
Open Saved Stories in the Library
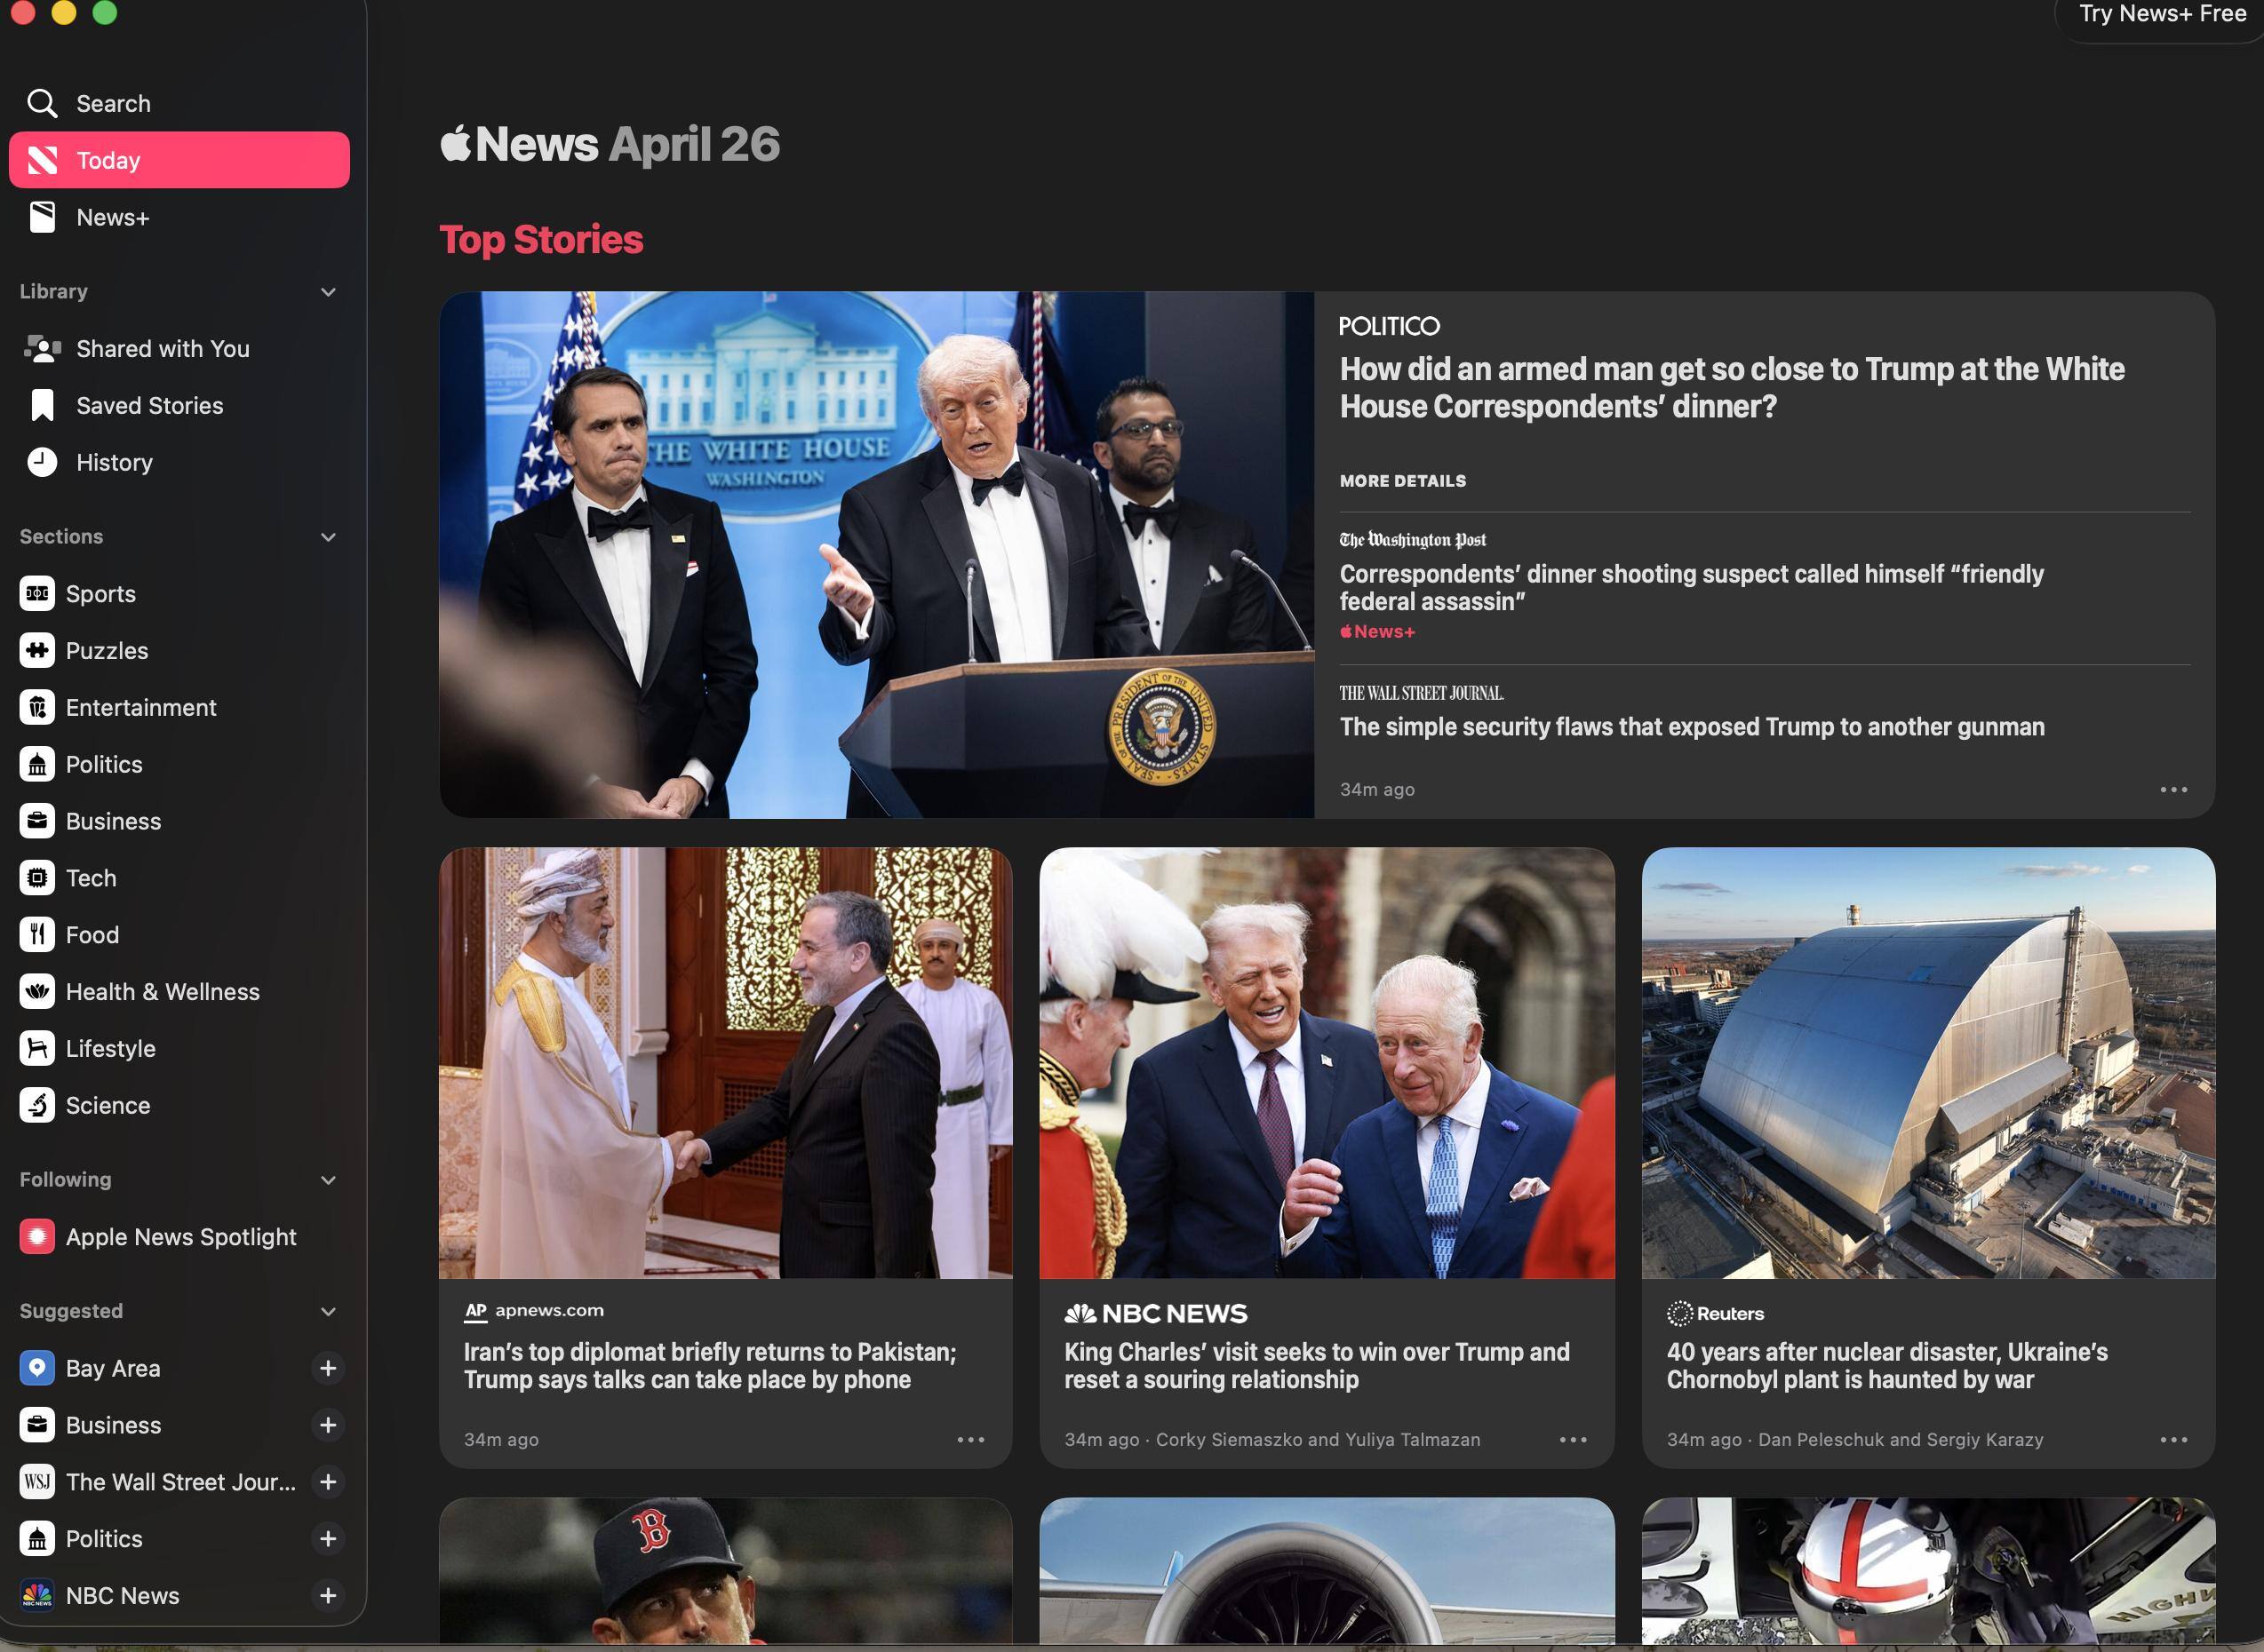179,406
